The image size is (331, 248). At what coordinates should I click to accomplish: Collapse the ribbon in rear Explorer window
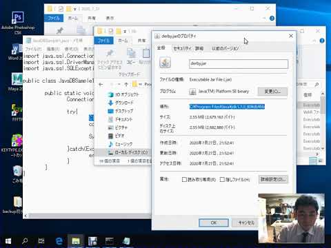click(264, 18)
